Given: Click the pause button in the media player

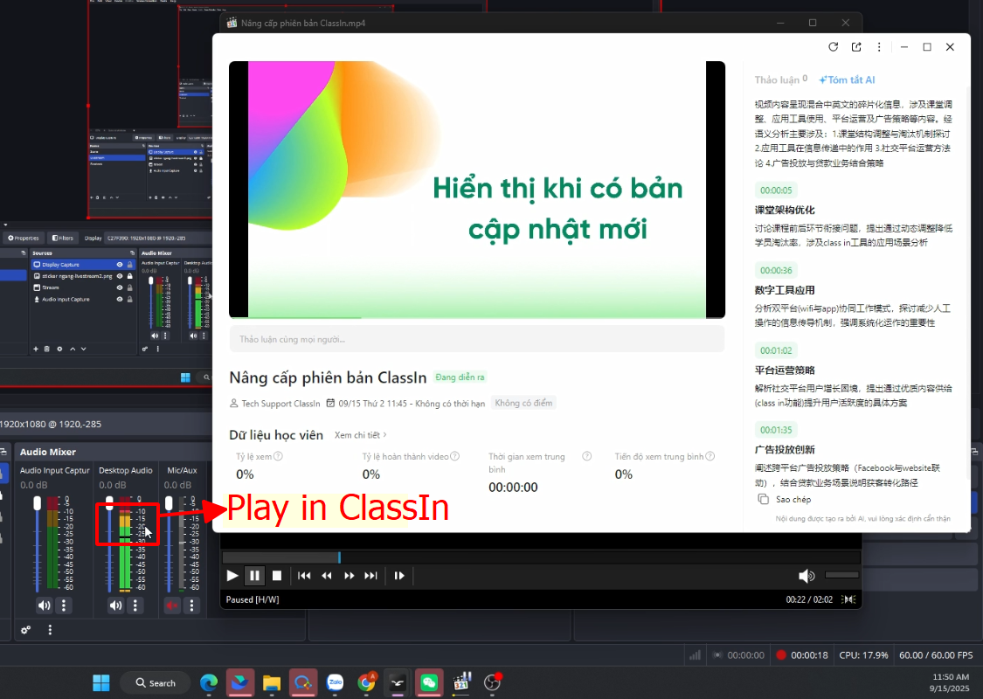Looking at the screenshot, I should coord(254,576).
